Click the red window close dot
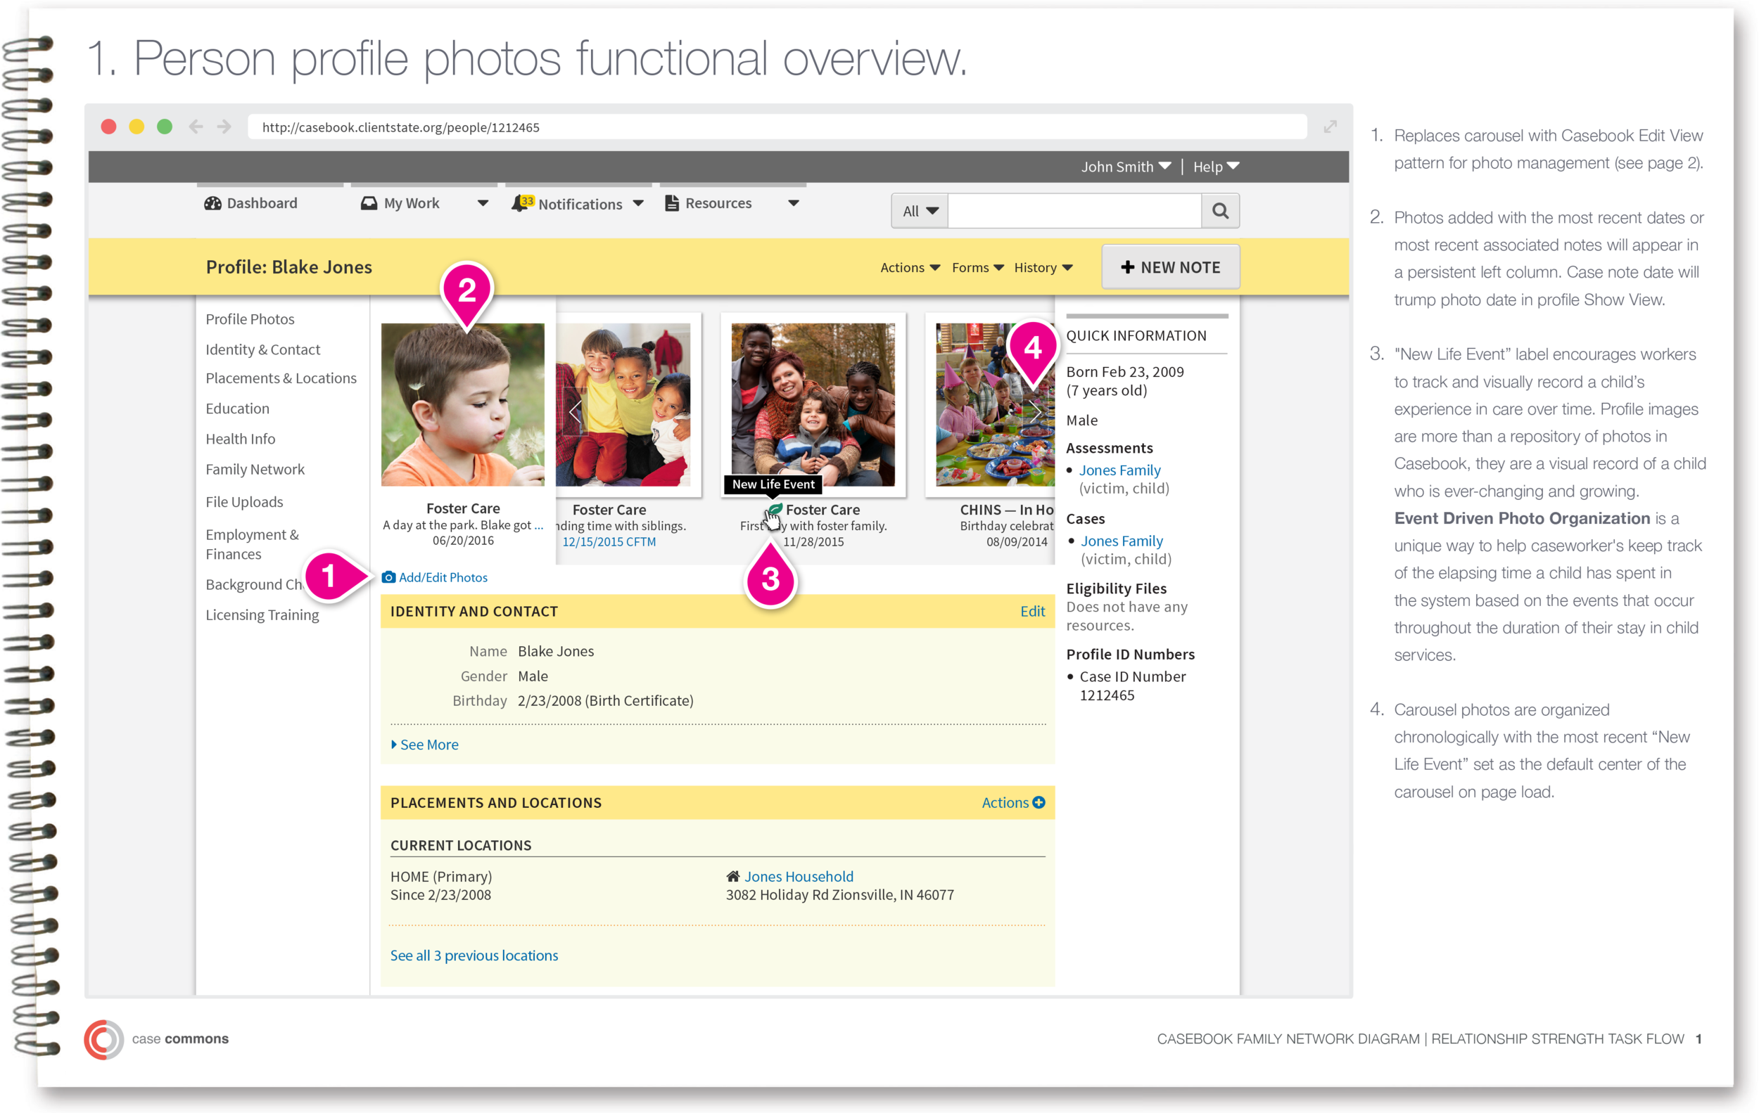This screenshot has height=1113, width=1759. coord(109,127)
